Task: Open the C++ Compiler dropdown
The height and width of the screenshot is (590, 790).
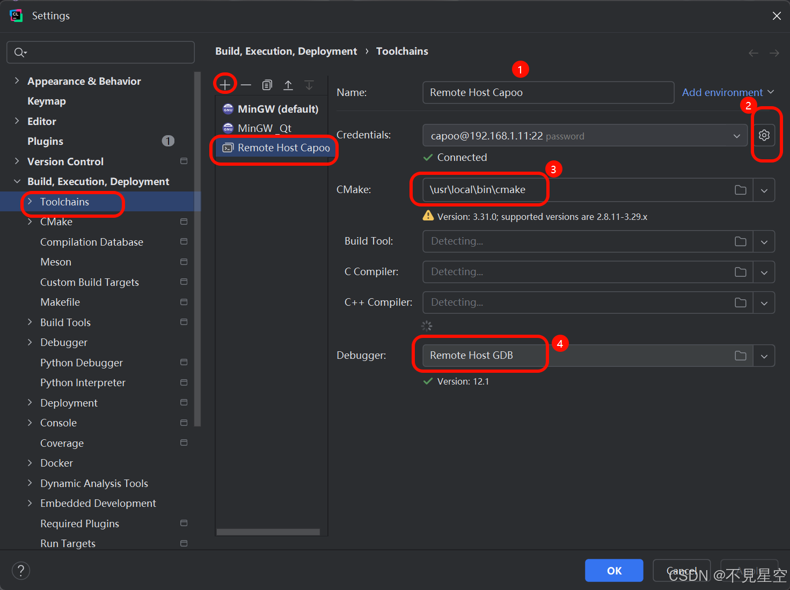Action: [764, 303]
